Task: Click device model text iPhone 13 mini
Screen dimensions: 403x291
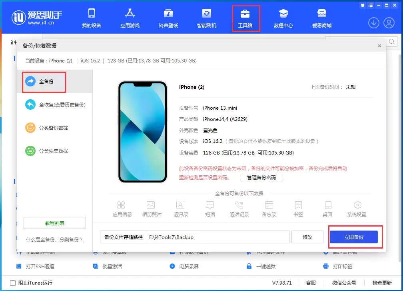Action: [220, 108]
